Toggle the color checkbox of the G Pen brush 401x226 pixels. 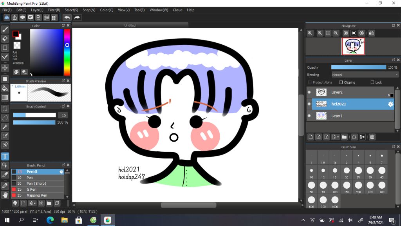[14, 190]
